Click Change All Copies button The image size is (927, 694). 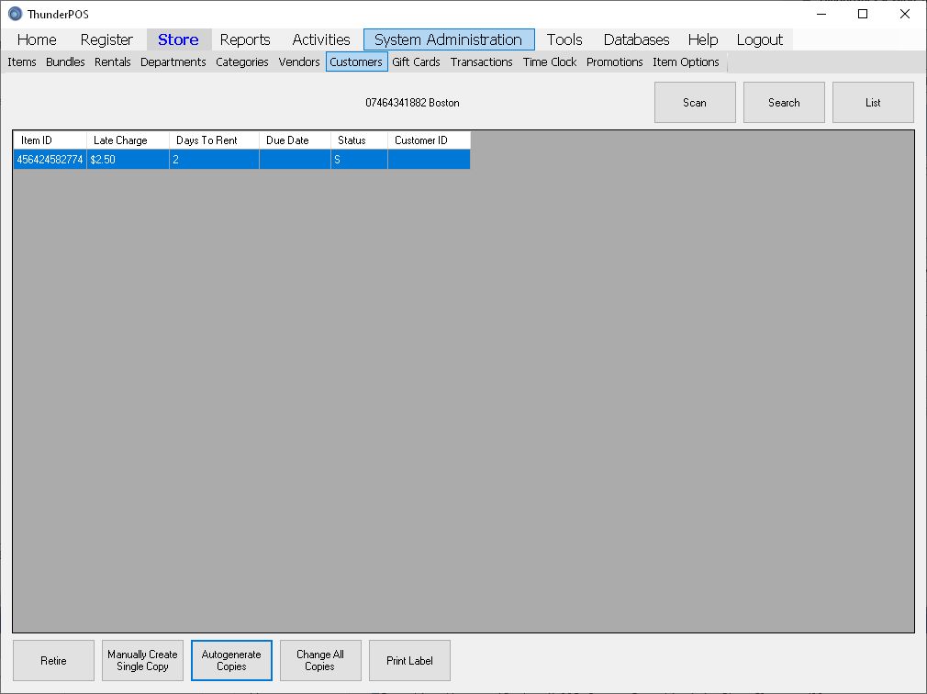click(x=320, y=660)
